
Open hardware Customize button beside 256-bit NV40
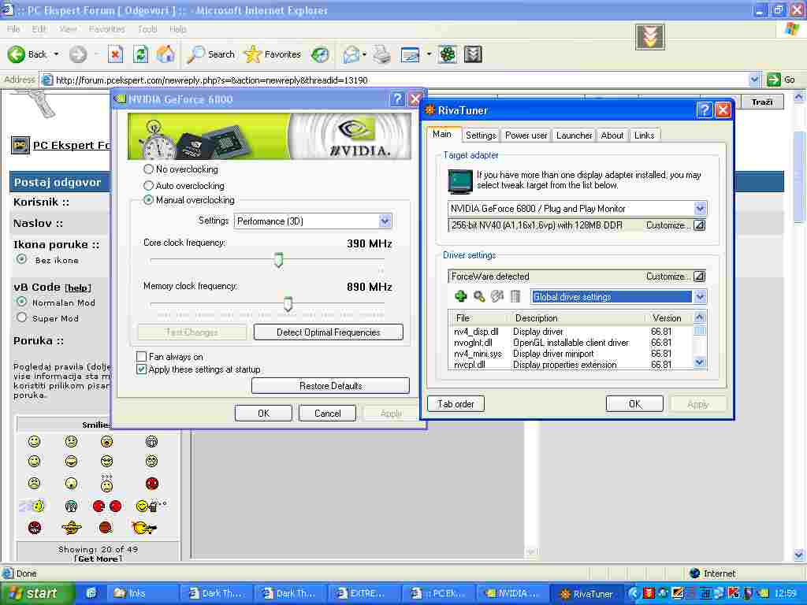699,225
